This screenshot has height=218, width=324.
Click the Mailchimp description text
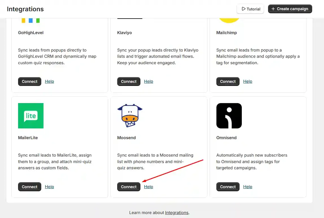click(258, 56)
